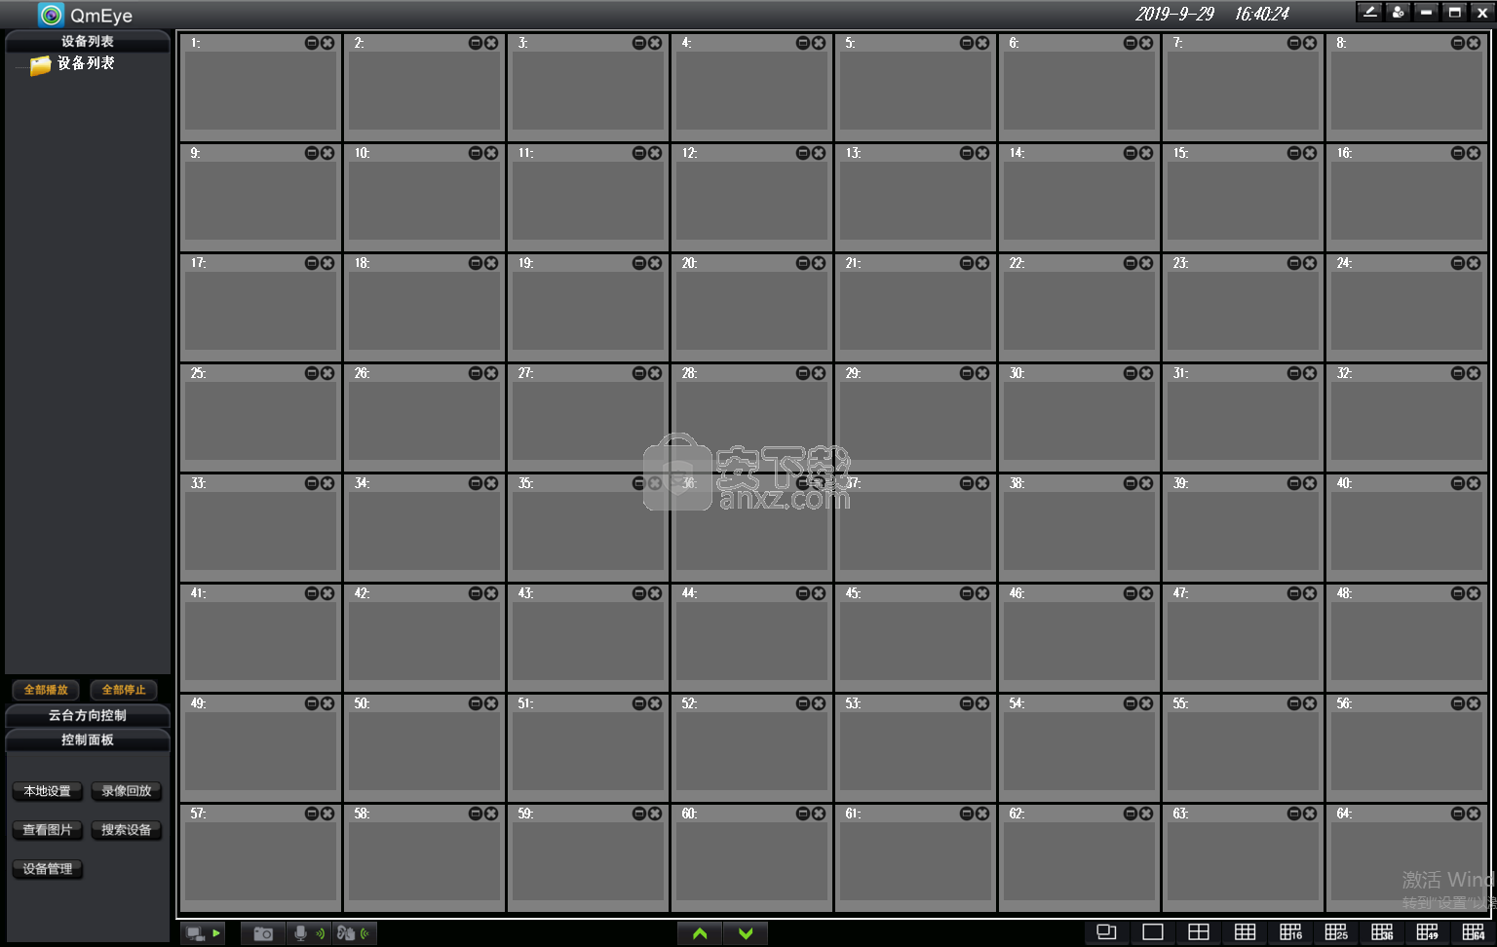
Task: Select 36-window grid layout
Action: [x=1382, y=932]
